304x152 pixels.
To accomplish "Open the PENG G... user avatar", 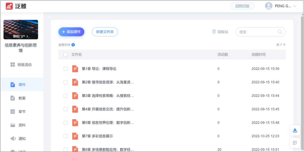I will [269, 6].
